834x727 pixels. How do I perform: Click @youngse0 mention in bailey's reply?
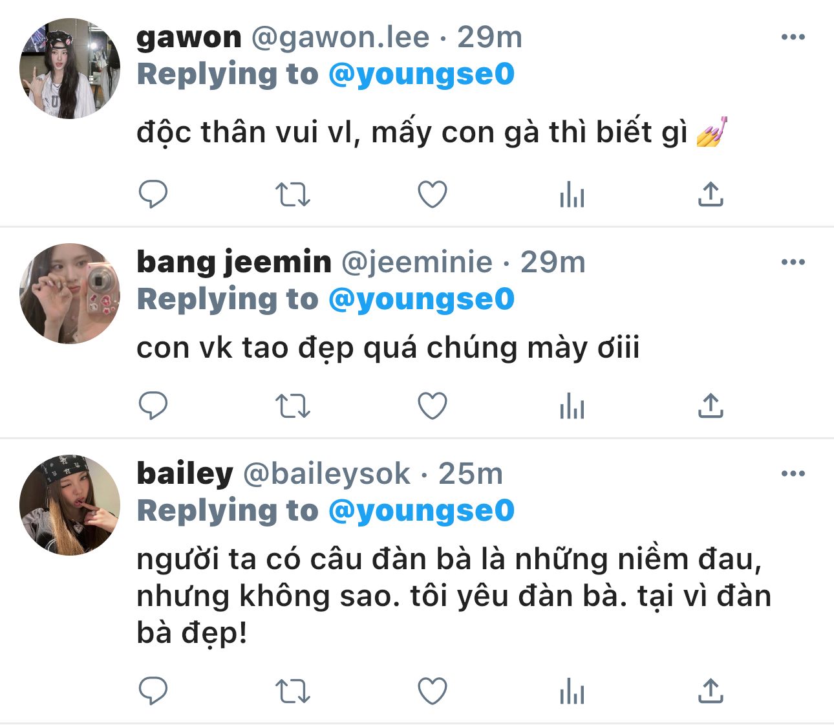(x=422, y=510)
